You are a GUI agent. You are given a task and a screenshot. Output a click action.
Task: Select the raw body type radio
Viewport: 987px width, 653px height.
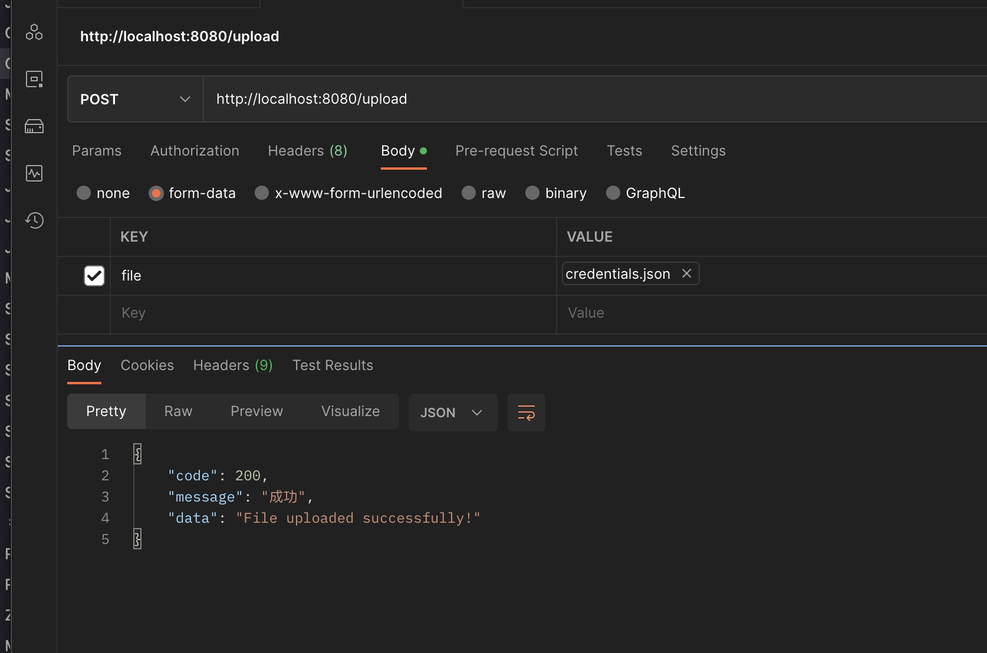pyautogui.click(x=469, y=193)
